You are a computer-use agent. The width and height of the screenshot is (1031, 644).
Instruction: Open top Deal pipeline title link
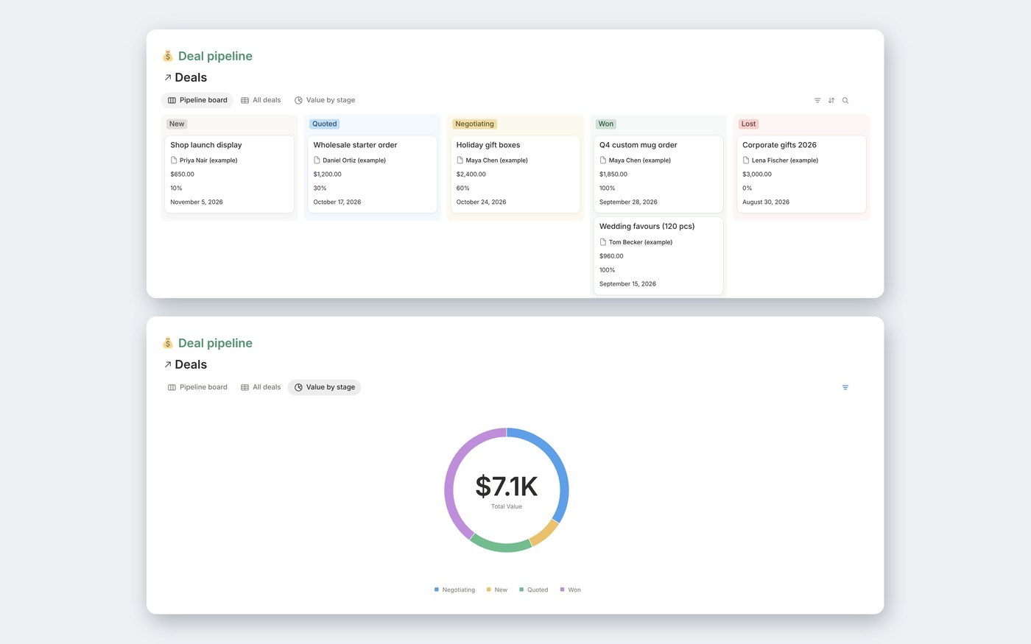(x=215, y=56)
